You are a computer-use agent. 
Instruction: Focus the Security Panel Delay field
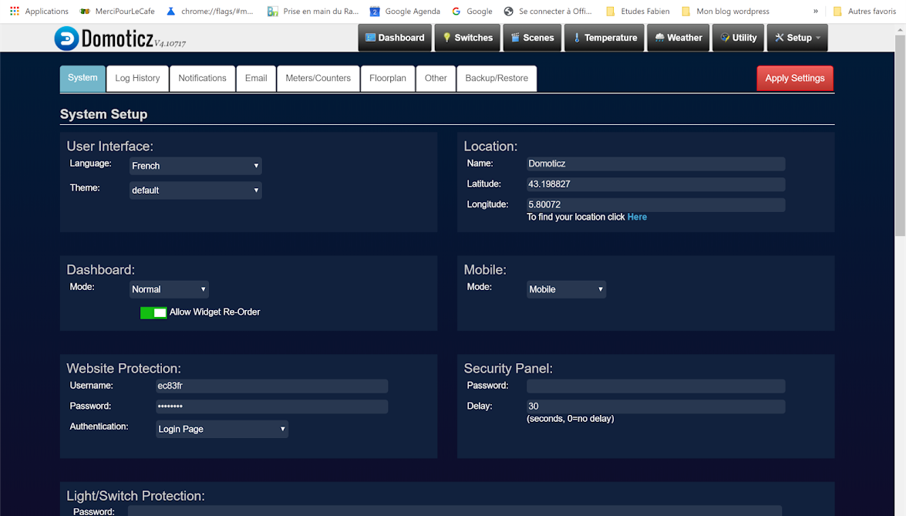pos(656,406)
